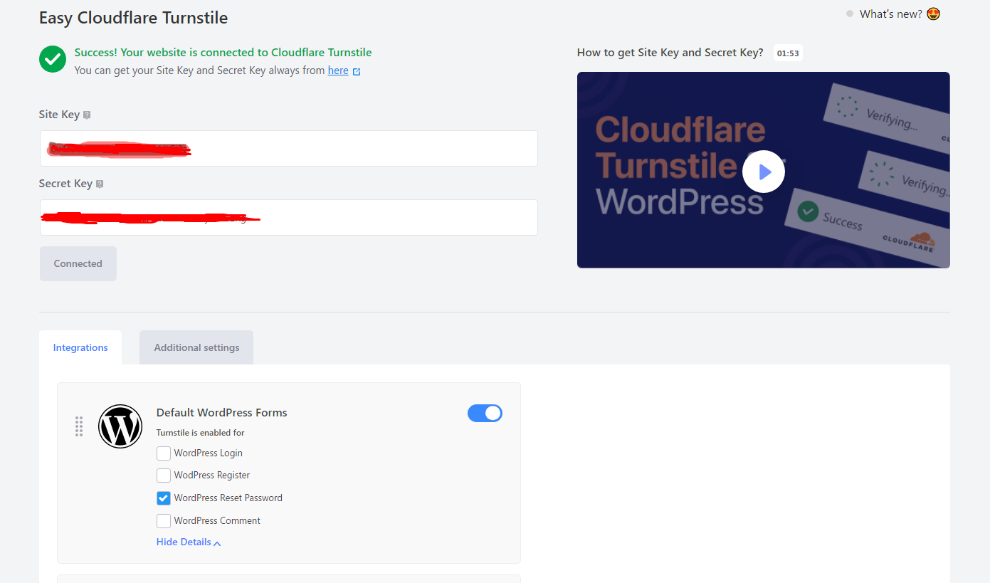This screenshot has width=990, height=583.
Task: Click the drag handle of Default WordPress Forms
Action: click(x=79, y=426)
